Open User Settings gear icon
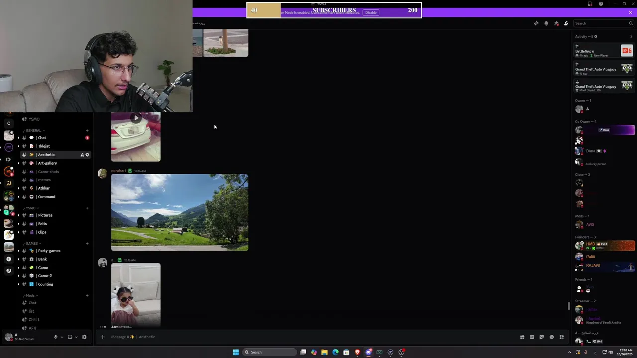 [x=84, y=337]
